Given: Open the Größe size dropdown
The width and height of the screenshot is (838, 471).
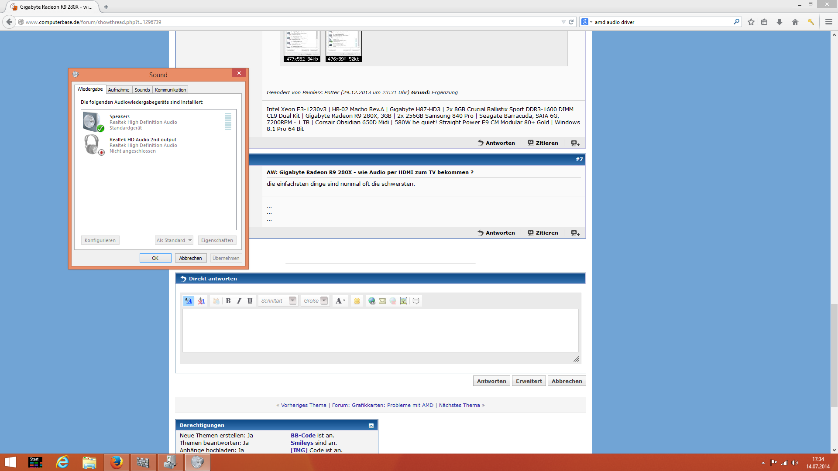Looking at the screenshot, I should [324, 301].
